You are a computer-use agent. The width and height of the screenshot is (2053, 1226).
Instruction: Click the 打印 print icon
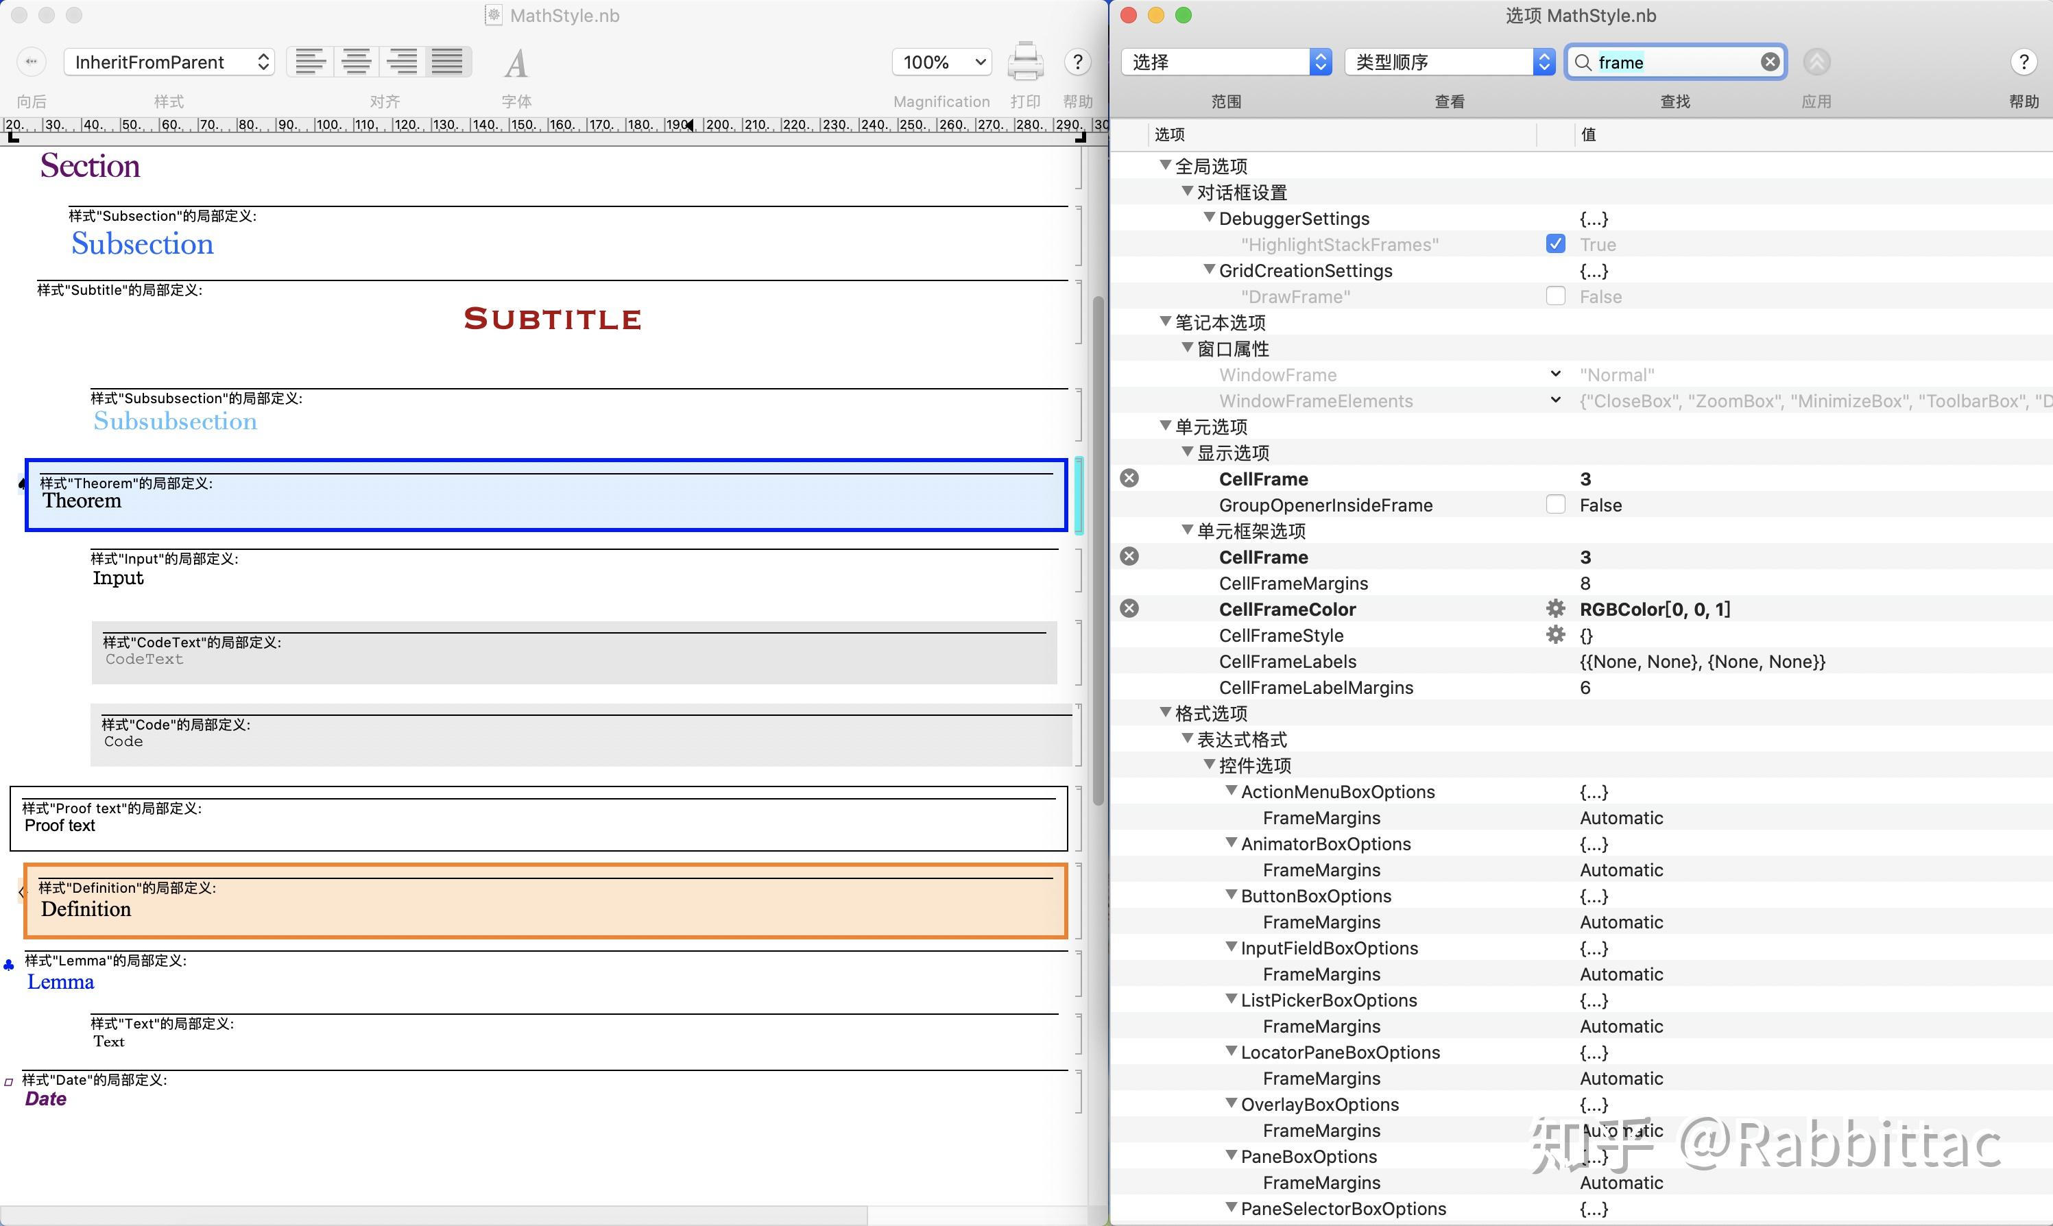pos(1025,61)
